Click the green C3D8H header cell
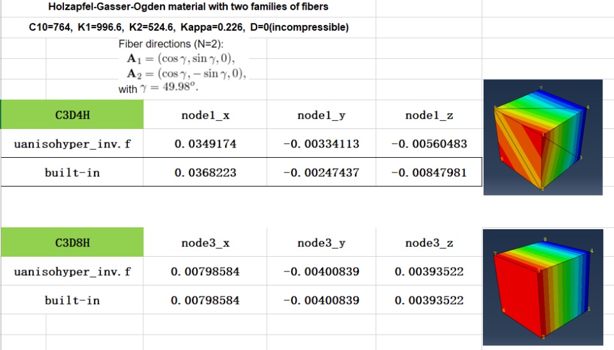The height and width of the screenshot is (350, 614). [x=72, y=243]
